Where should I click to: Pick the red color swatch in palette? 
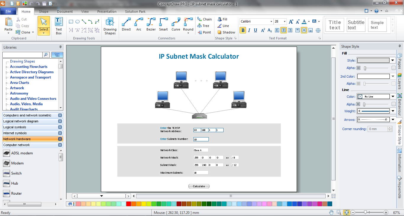pos(128,204)
